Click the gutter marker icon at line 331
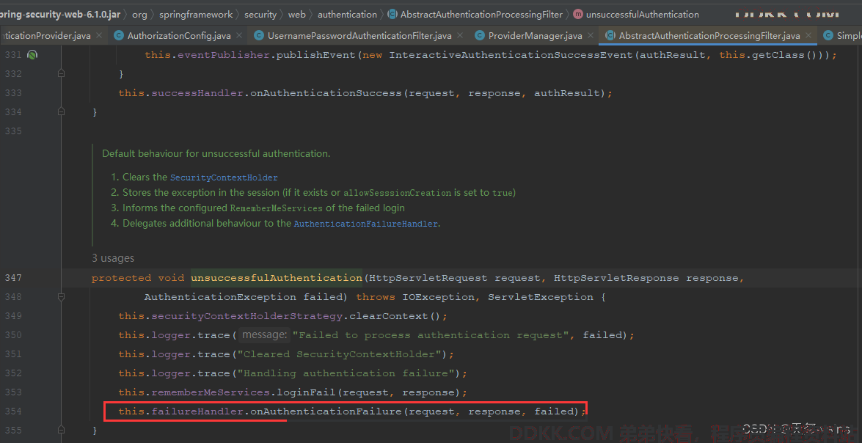The height and width of the screenshot is (443, 862). click(32, 55)
